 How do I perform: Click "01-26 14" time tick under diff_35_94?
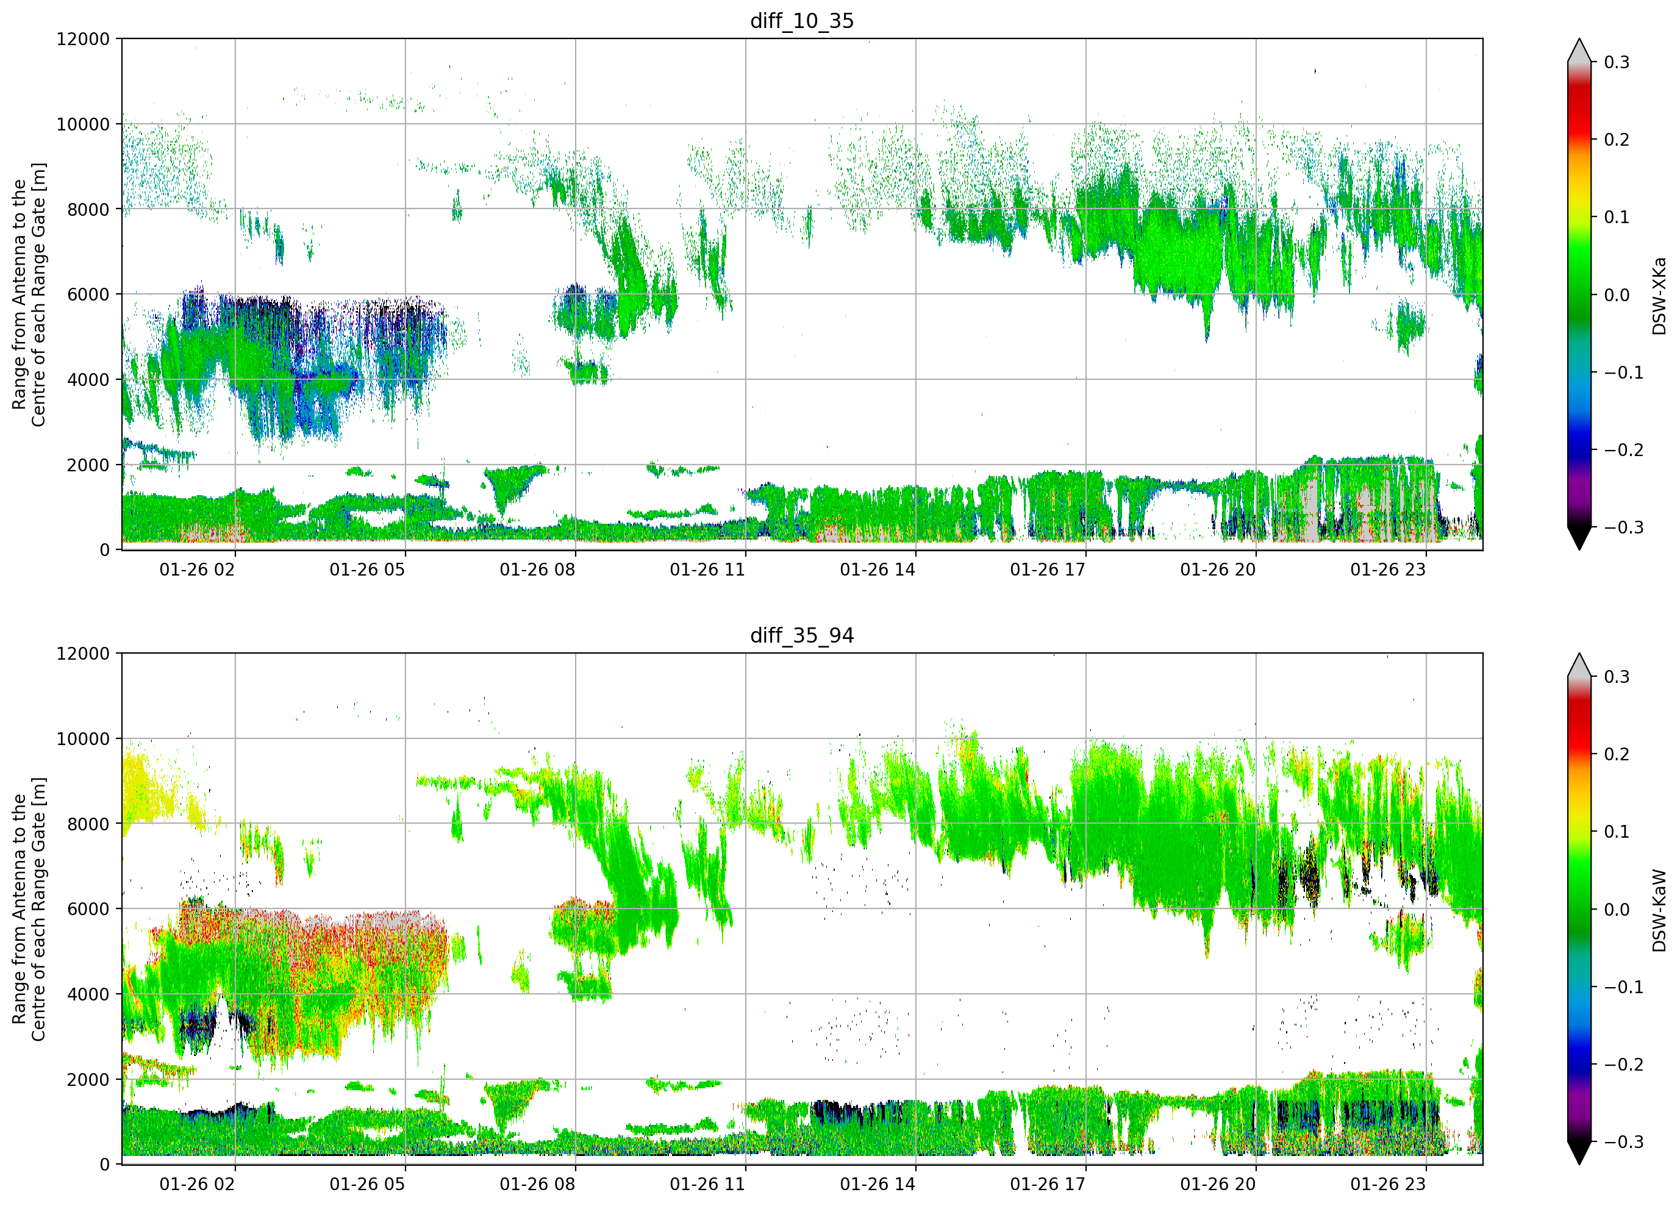point(878,1185)
